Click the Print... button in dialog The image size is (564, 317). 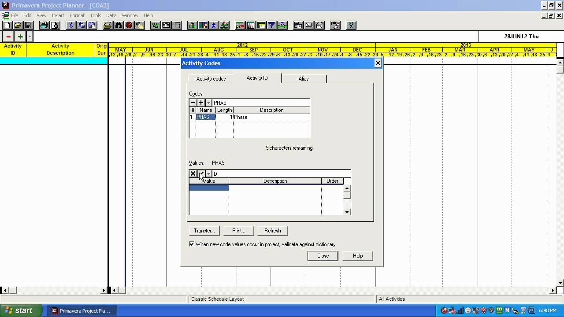coord(238,231)
